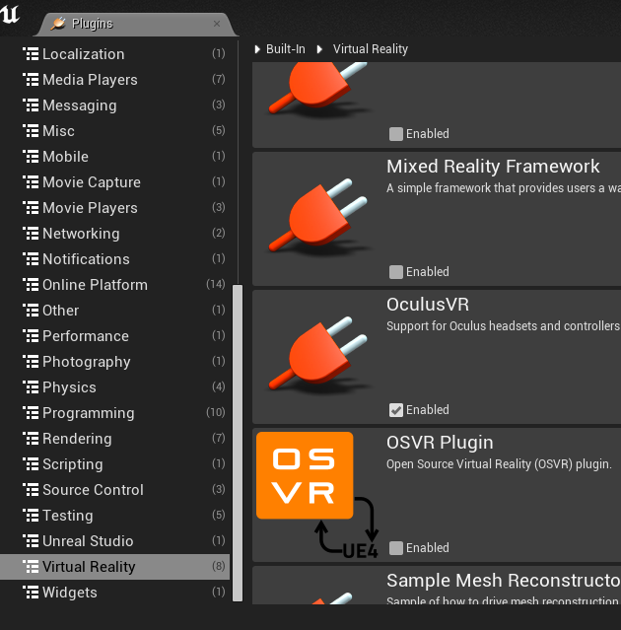Select the Messaging category
The height and width of the screenshot is (630, 621).
(115, 105)
